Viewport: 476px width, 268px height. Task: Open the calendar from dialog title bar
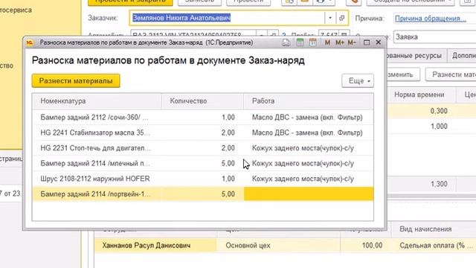[312, 42]
